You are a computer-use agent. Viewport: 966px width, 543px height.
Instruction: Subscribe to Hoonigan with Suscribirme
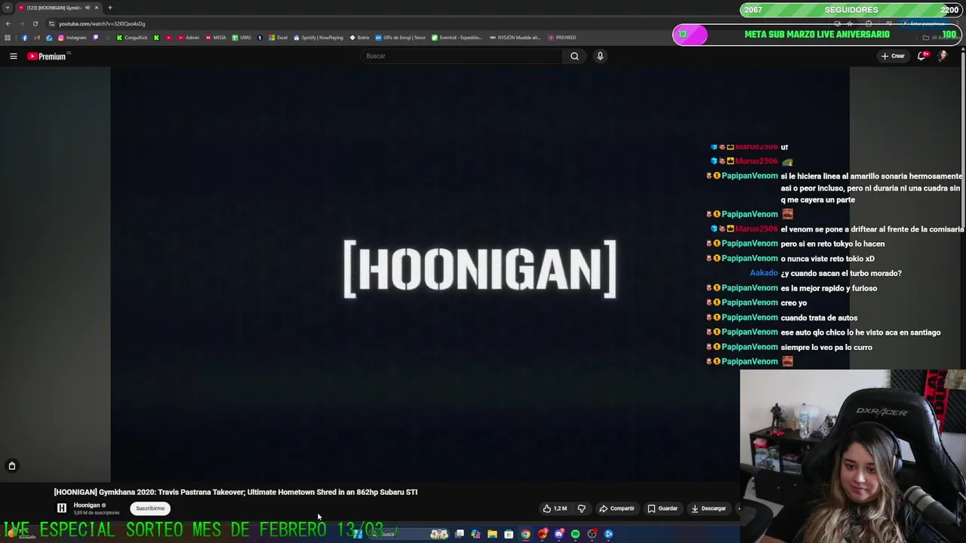click(150, 508)
